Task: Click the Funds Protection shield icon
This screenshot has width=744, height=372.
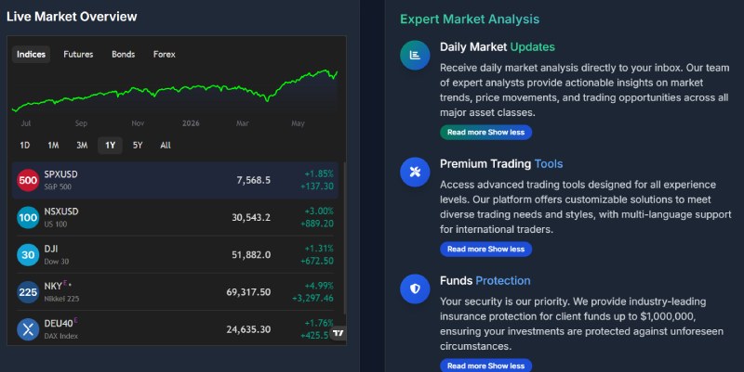Action: coord(415,289)
